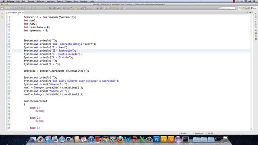This screenshot has height=145, width=258.
Task: Open Terminal from the Dock
Action: (185, 139)
